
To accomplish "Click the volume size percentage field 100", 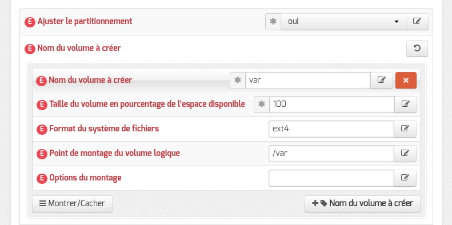I will [332, 105].
